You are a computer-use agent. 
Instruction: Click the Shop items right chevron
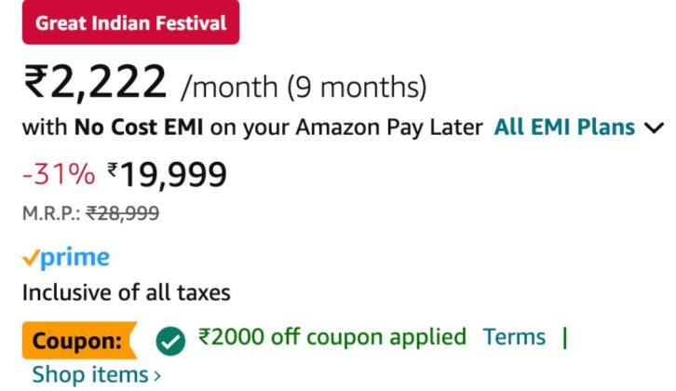157,375
